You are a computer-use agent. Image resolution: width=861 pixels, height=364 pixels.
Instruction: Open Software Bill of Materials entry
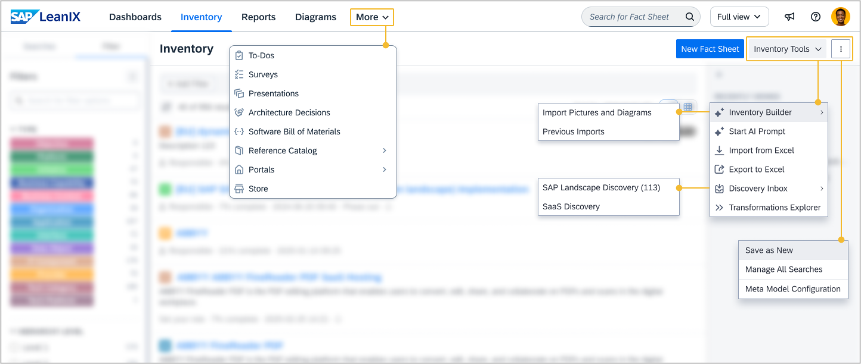[x=313, y=131]
